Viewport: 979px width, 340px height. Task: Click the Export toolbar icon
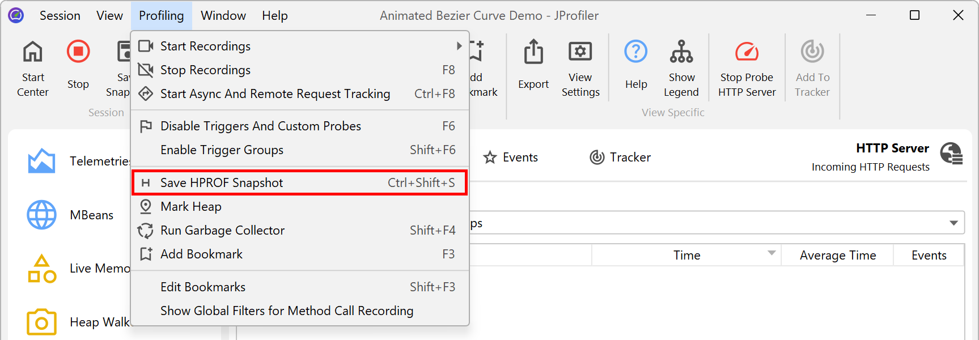[533, 52]
